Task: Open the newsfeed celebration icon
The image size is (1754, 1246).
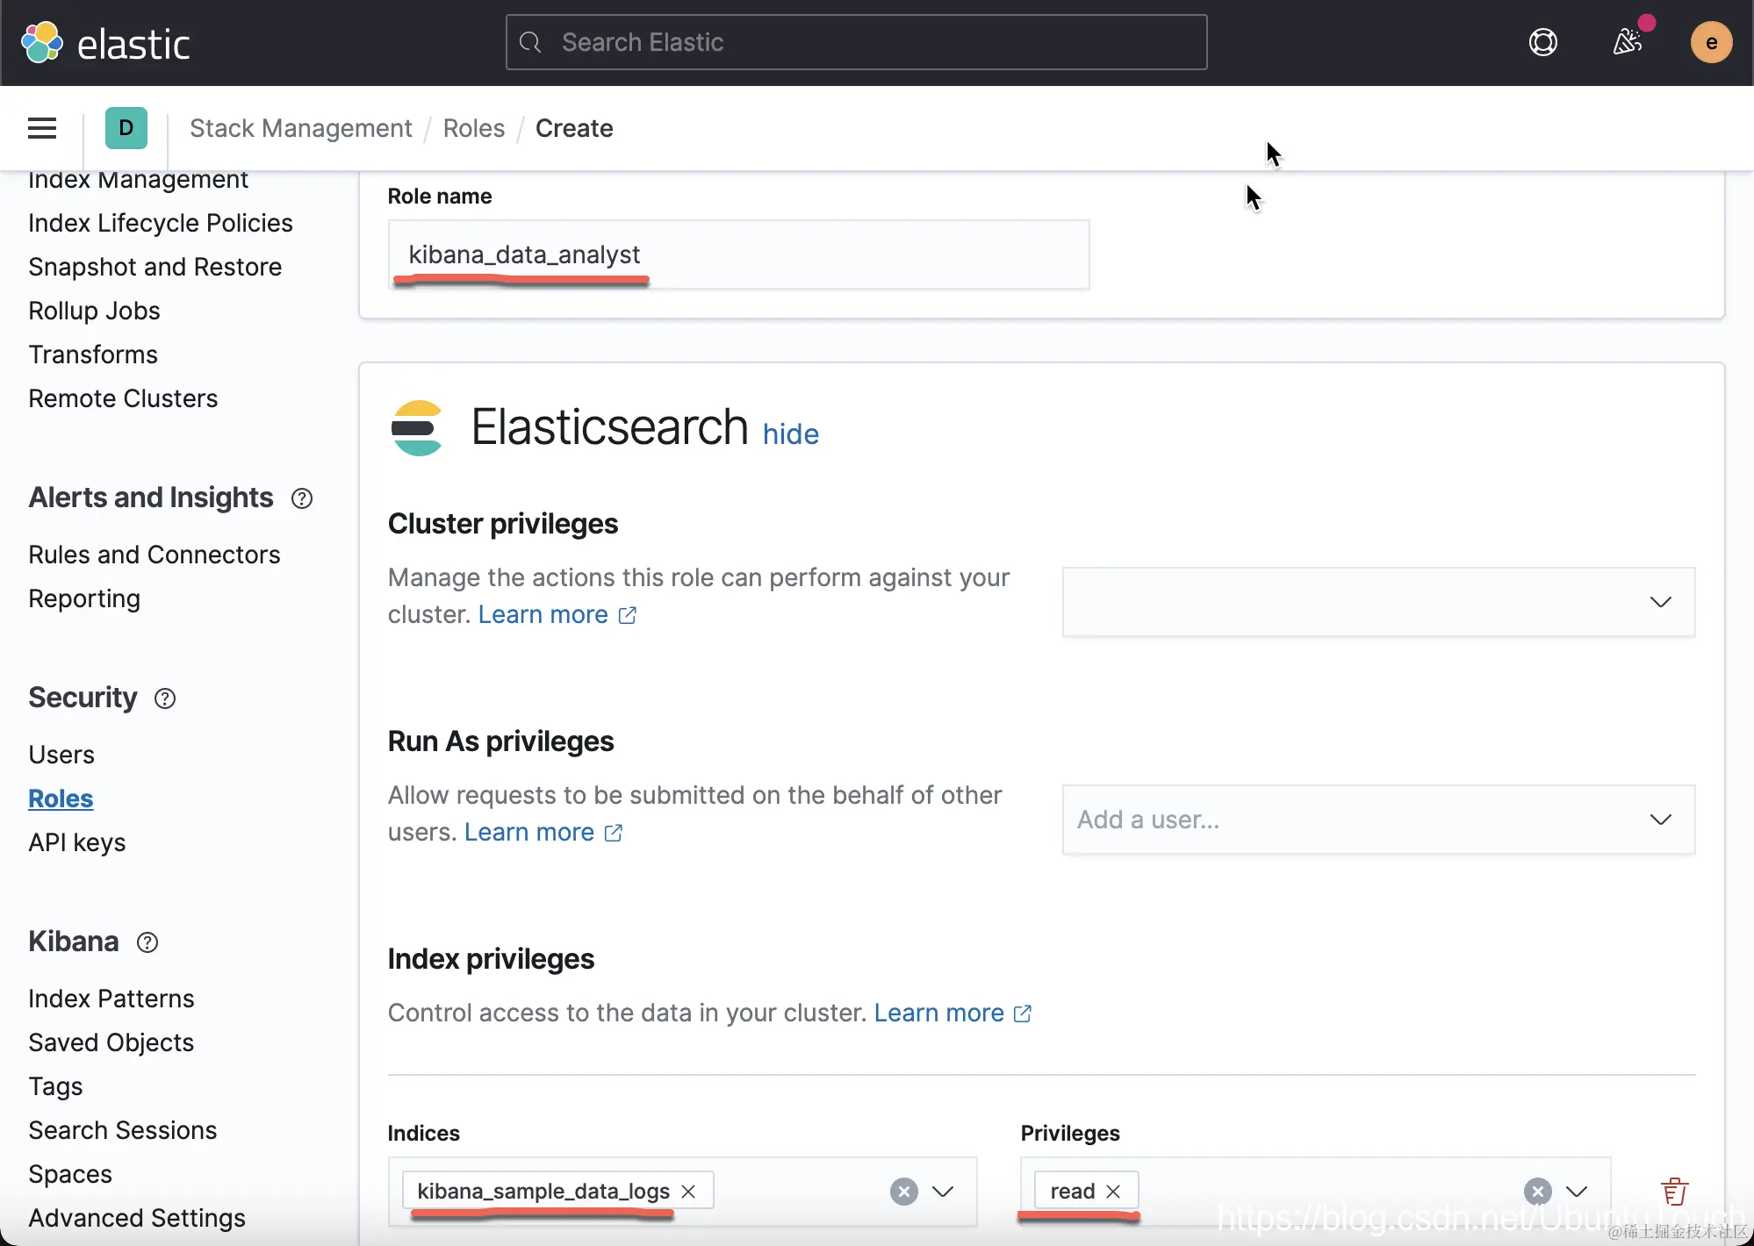Action: pos(1627,42)
